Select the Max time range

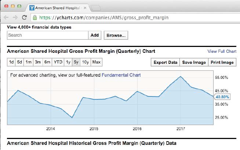pos(97,62)
